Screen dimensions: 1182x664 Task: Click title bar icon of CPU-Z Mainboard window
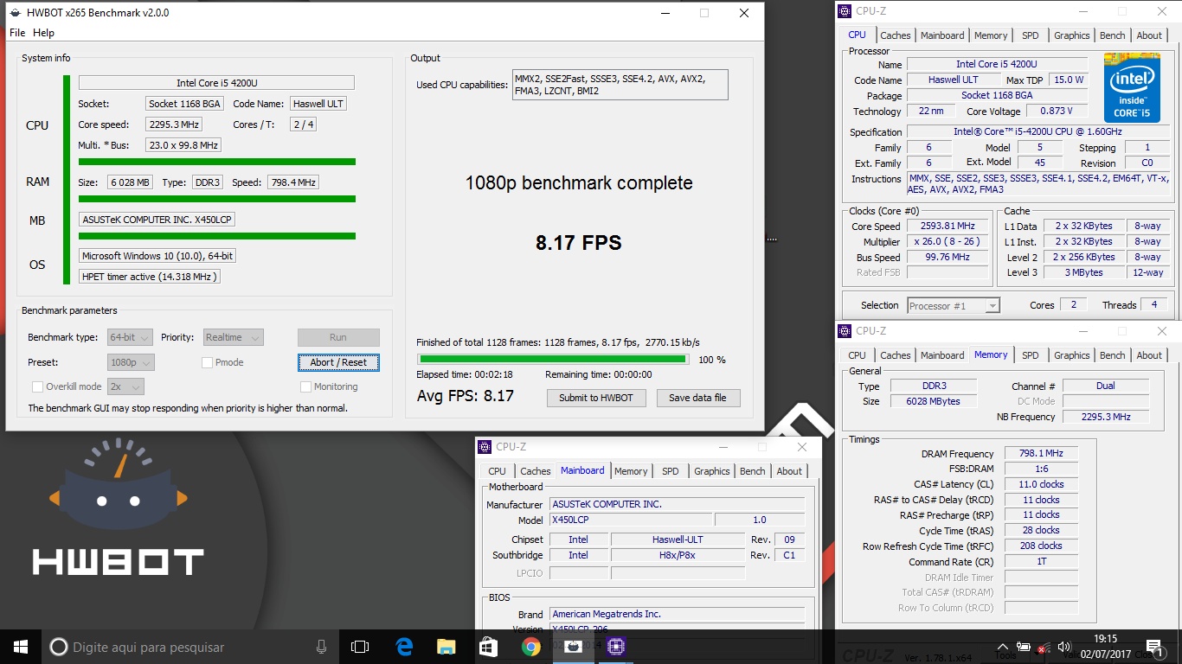coord(485,447)
